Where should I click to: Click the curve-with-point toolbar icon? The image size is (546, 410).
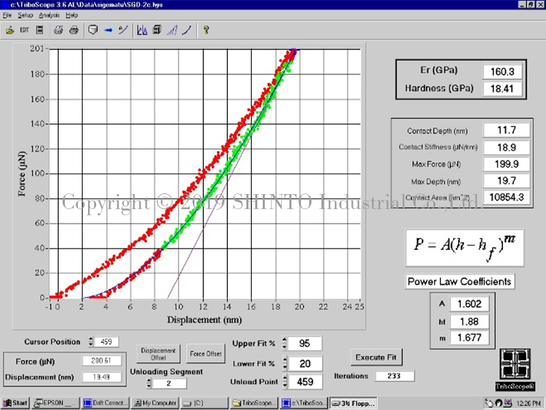(x=124, y=30)
